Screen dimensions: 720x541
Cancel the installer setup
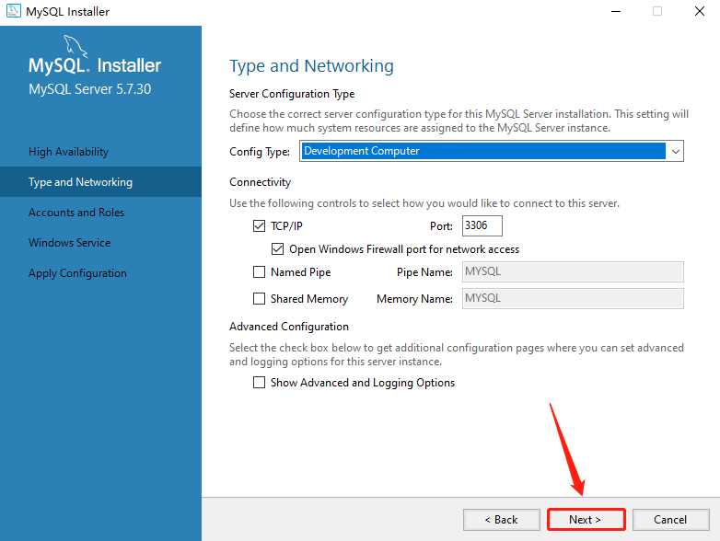(x=670, y=520)
